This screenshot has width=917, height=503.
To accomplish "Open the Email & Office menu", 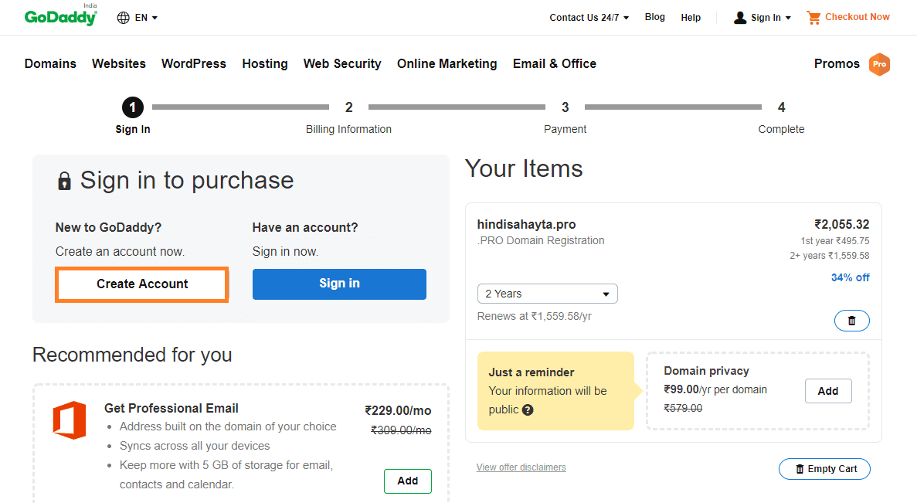I will pyautogui.click(x=555, y=64).
